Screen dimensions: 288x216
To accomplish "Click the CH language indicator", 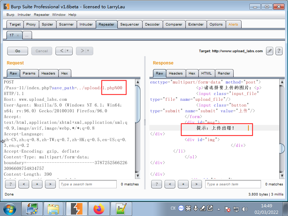I will tap(173, 208).
